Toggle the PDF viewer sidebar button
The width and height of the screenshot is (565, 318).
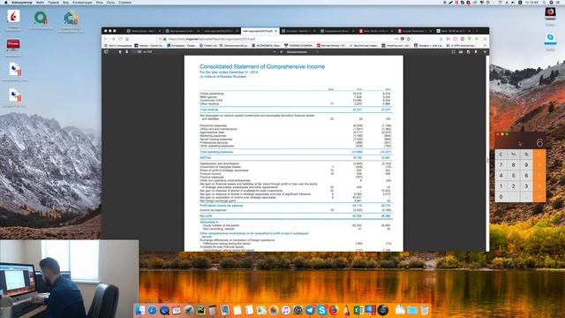tap(106, 52)
